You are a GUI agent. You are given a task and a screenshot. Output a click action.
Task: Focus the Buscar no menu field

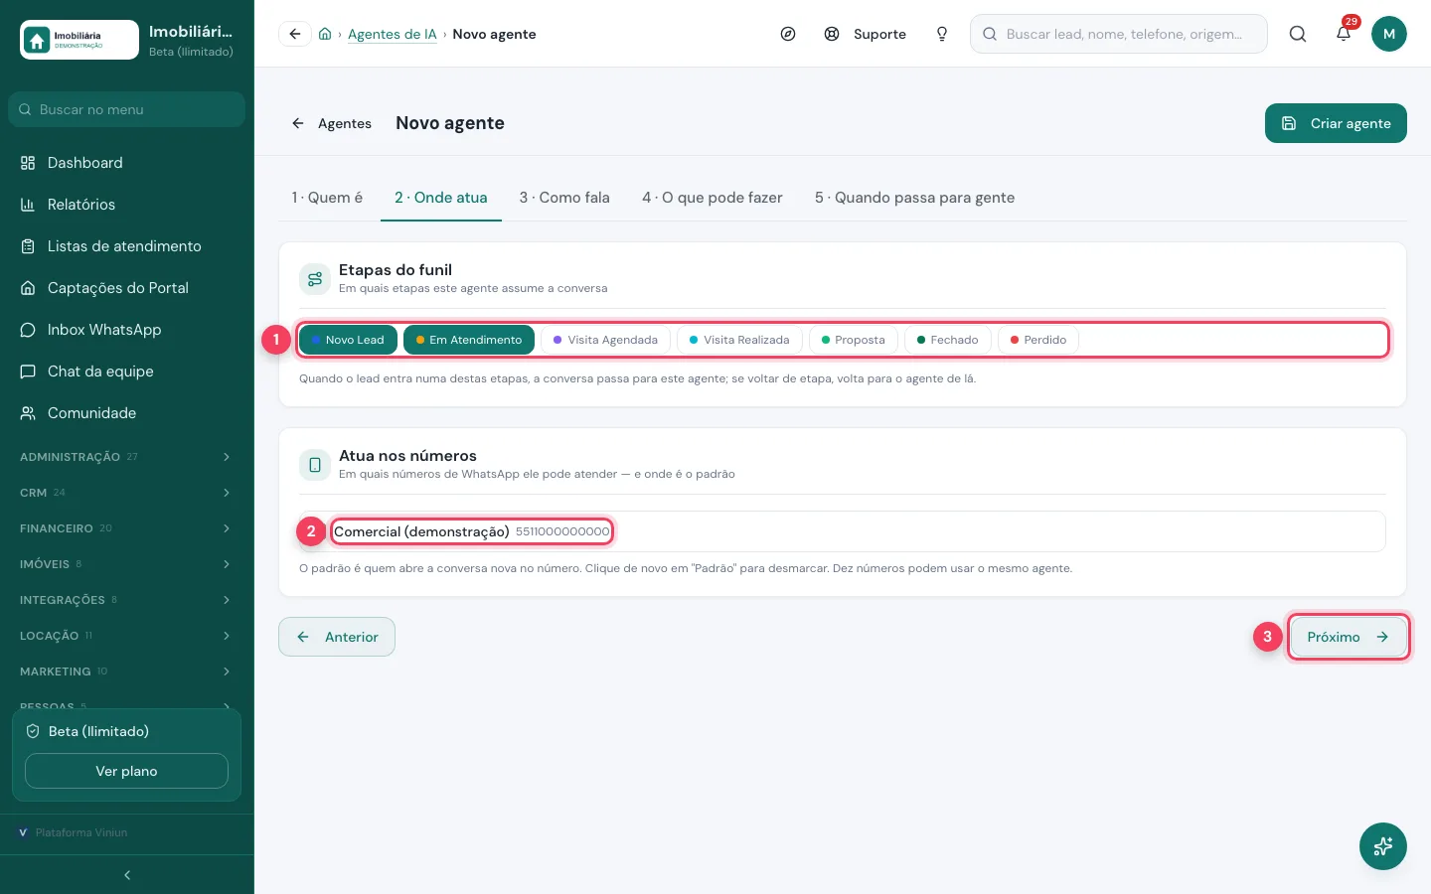pyautogui.click(x=126, y=109)
